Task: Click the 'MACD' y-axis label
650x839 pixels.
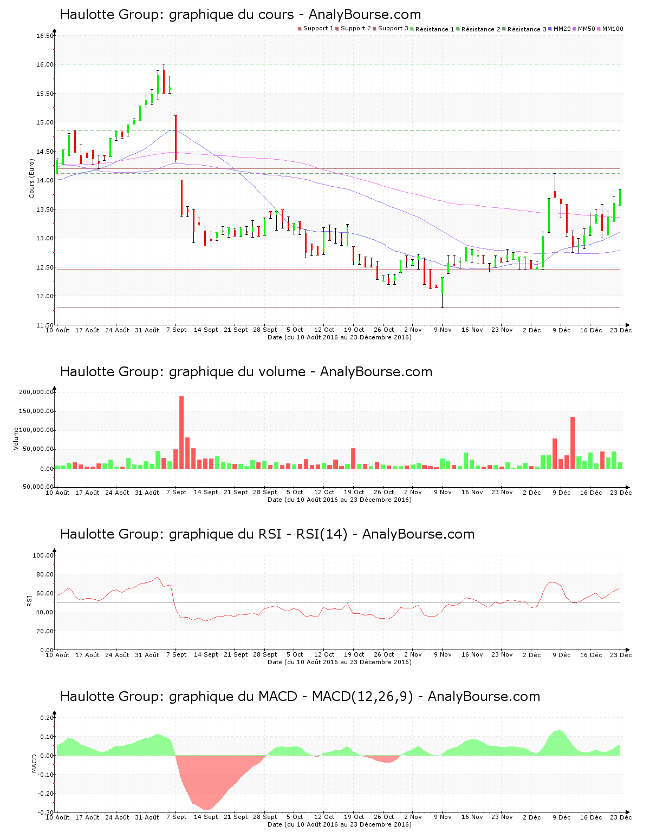Action: (34, 763)
